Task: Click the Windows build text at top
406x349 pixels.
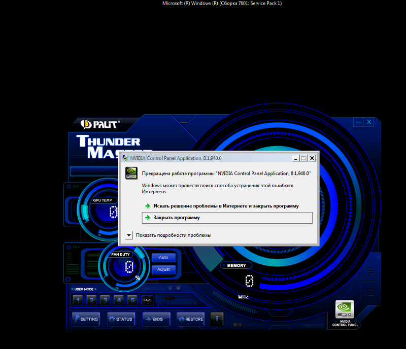Action: 222,4
